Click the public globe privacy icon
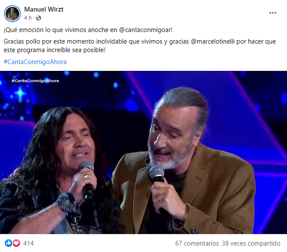 pyautogui.click(x=38, y=18)
